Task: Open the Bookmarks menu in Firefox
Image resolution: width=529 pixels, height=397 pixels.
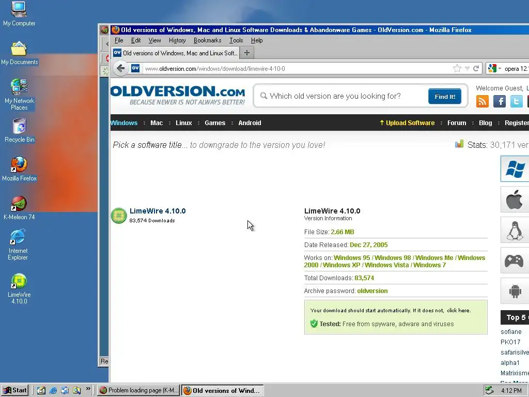Action: click(x=208, y=40)
